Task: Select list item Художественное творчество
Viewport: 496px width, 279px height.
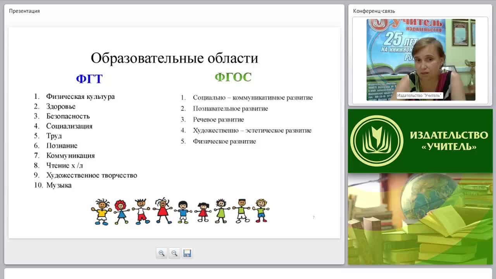Action: (91, 175)
